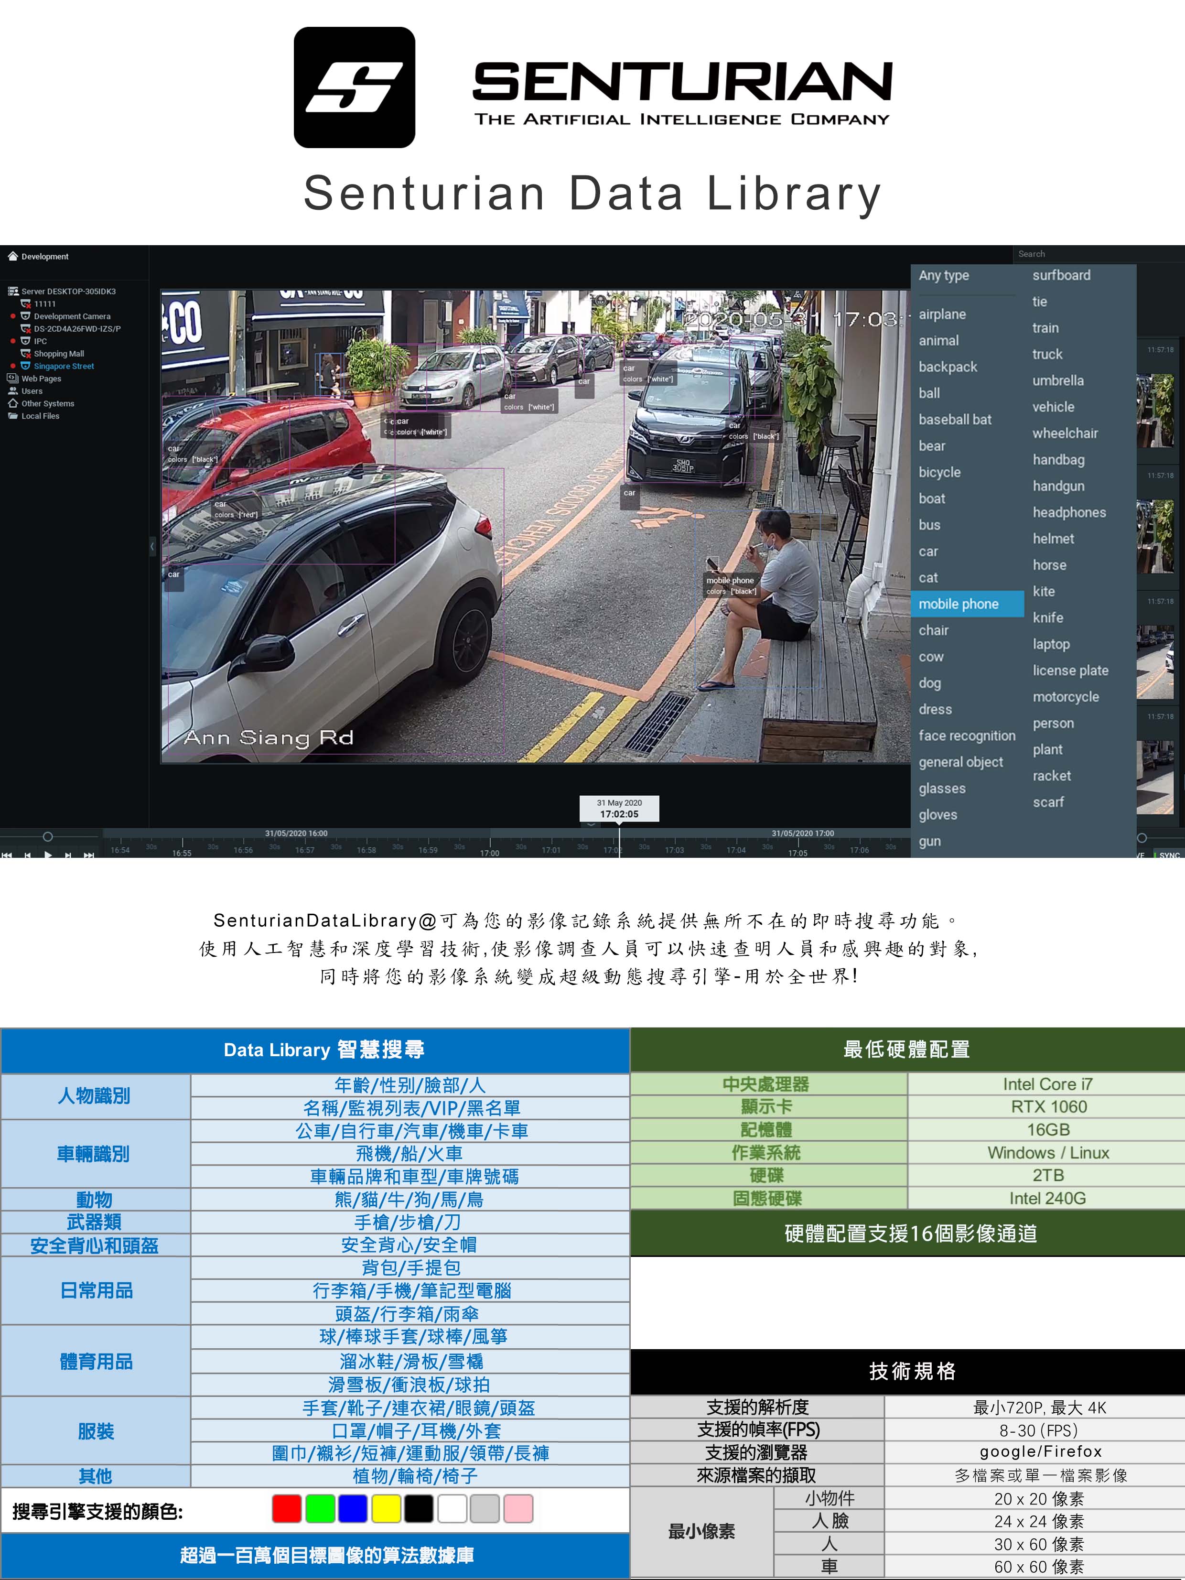
Task: Open the third result thumbnail showing street cars
Action: (1155, 662)
